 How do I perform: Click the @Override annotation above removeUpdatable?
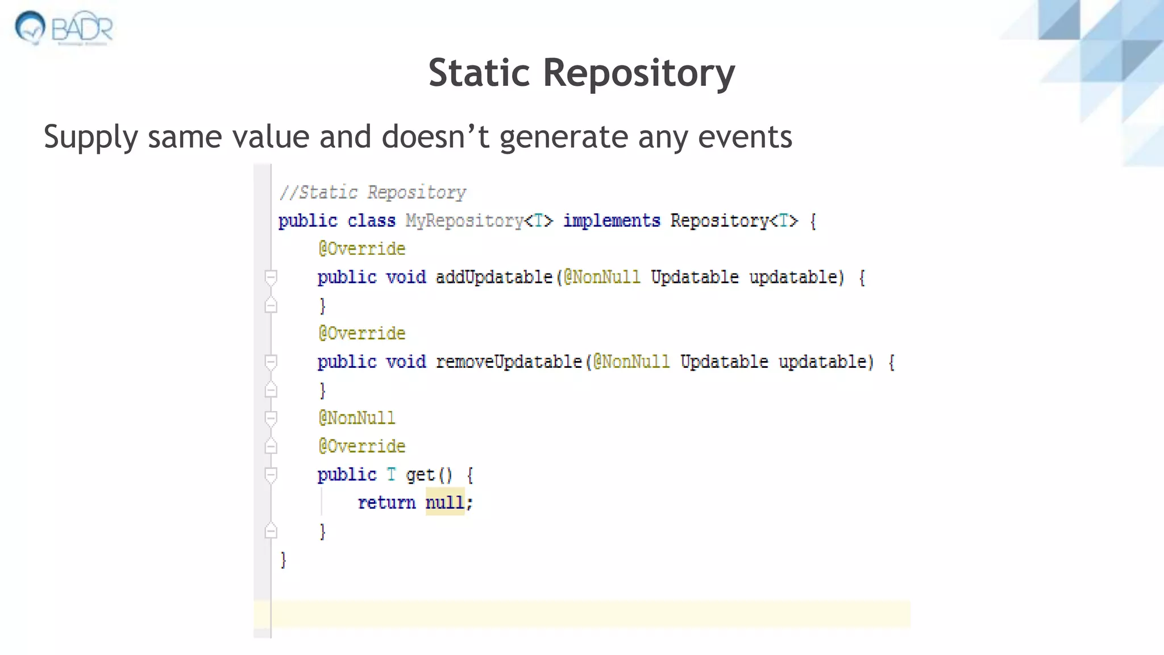click(x=361, y=334)
